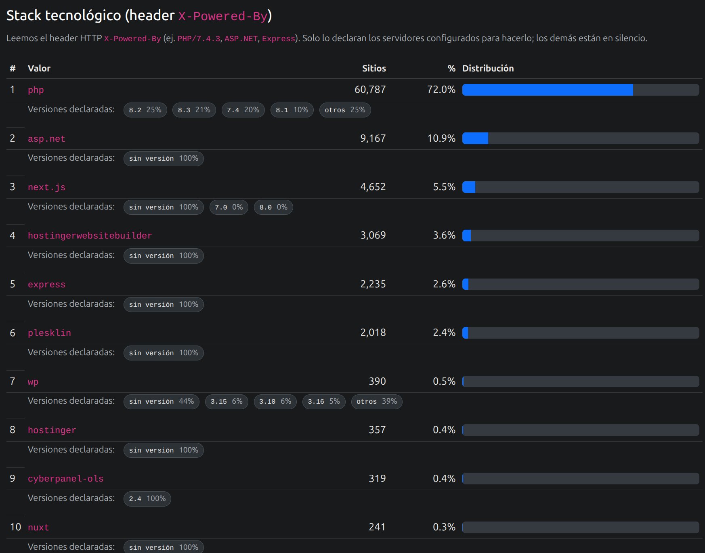Click the 'wp' value name
Screen dimensions: 705x553
33,382
